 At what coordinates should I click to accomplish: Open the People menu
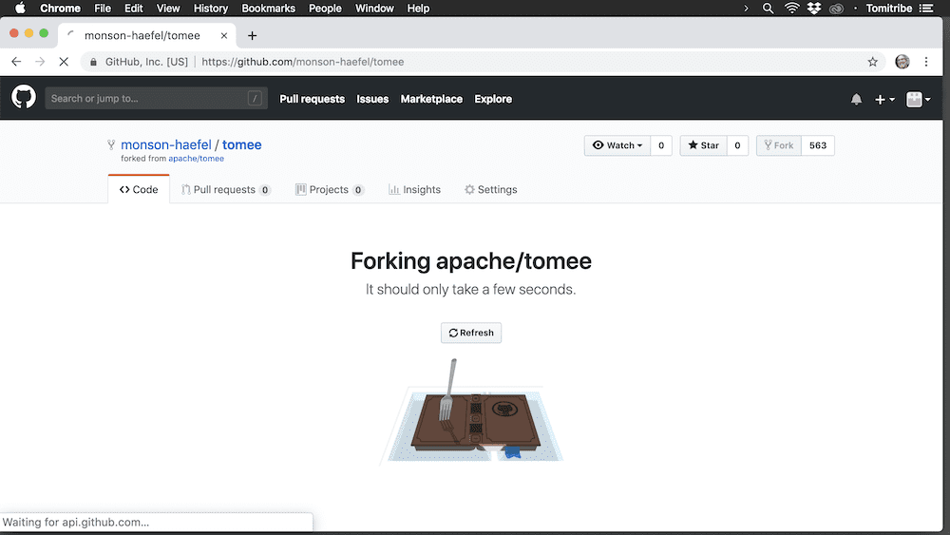325,9
